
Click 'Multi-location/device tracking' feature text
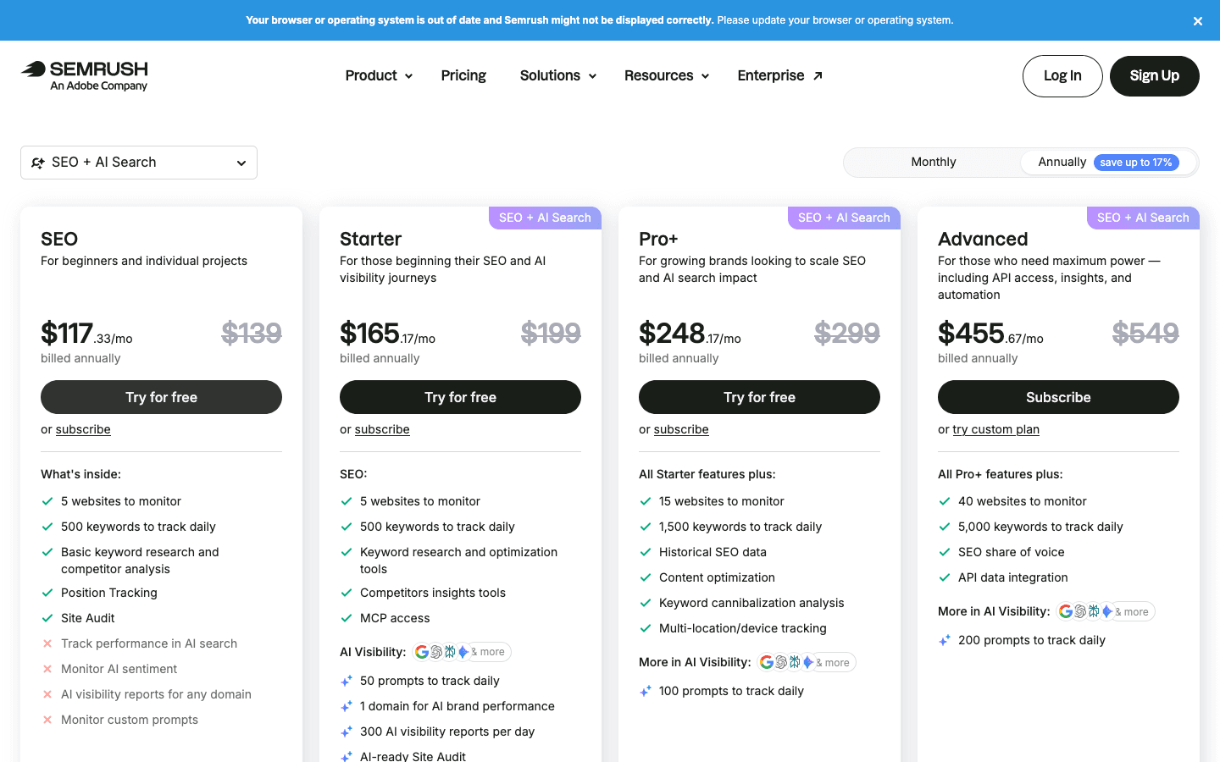(743, 628)
